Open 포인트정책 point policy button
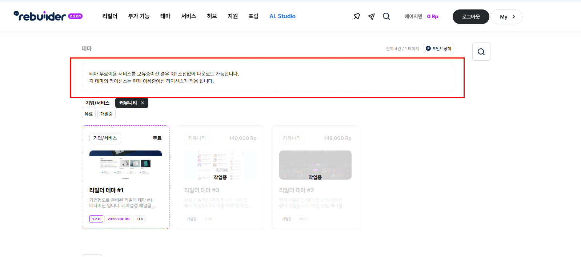The image size is (581, 257). (438, 49)
